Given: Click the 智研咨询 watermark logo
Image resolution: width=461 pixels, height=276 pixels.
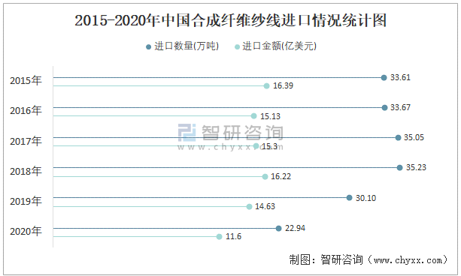Looking at the screenshot, I should tap(231, 137).
